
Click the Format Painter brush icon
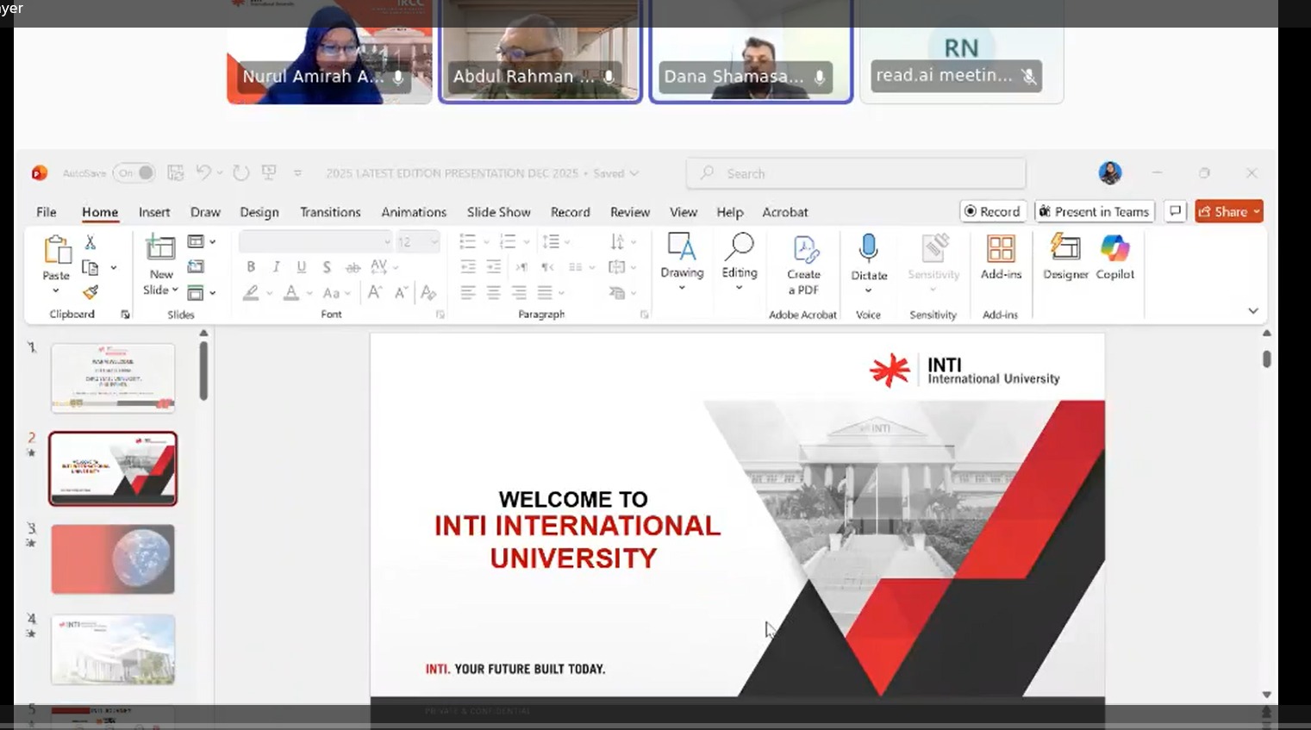tap(91, 293)
